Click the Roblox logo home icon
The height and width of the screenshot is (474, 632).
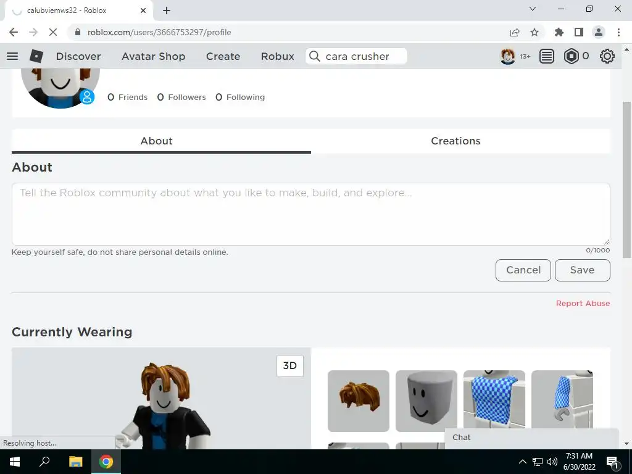pyautogui.click(x=36, y=56)
